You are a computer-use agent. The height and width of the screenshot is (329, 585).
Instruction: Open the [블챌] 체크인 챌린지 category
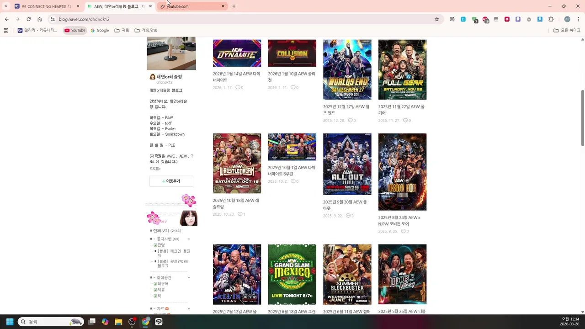click(174, 253)
